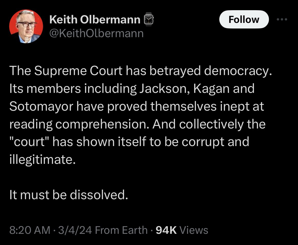Click the From Earth location label
Image resolution: width=298 pixels, height=245 pixels.
click(122, 230)
